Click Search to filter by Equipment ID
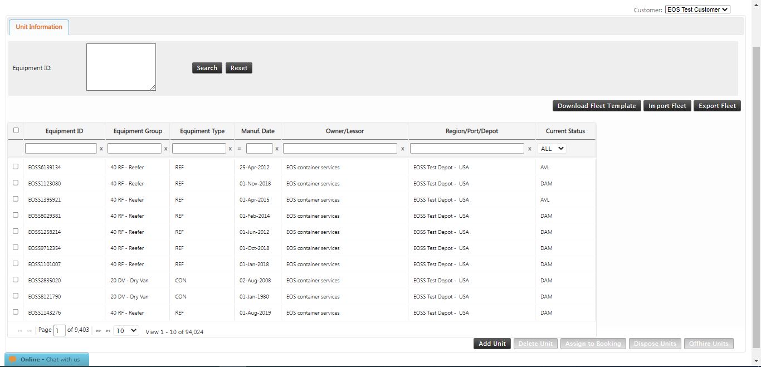Viewport: 761px width, 367px height. (207, 67)
